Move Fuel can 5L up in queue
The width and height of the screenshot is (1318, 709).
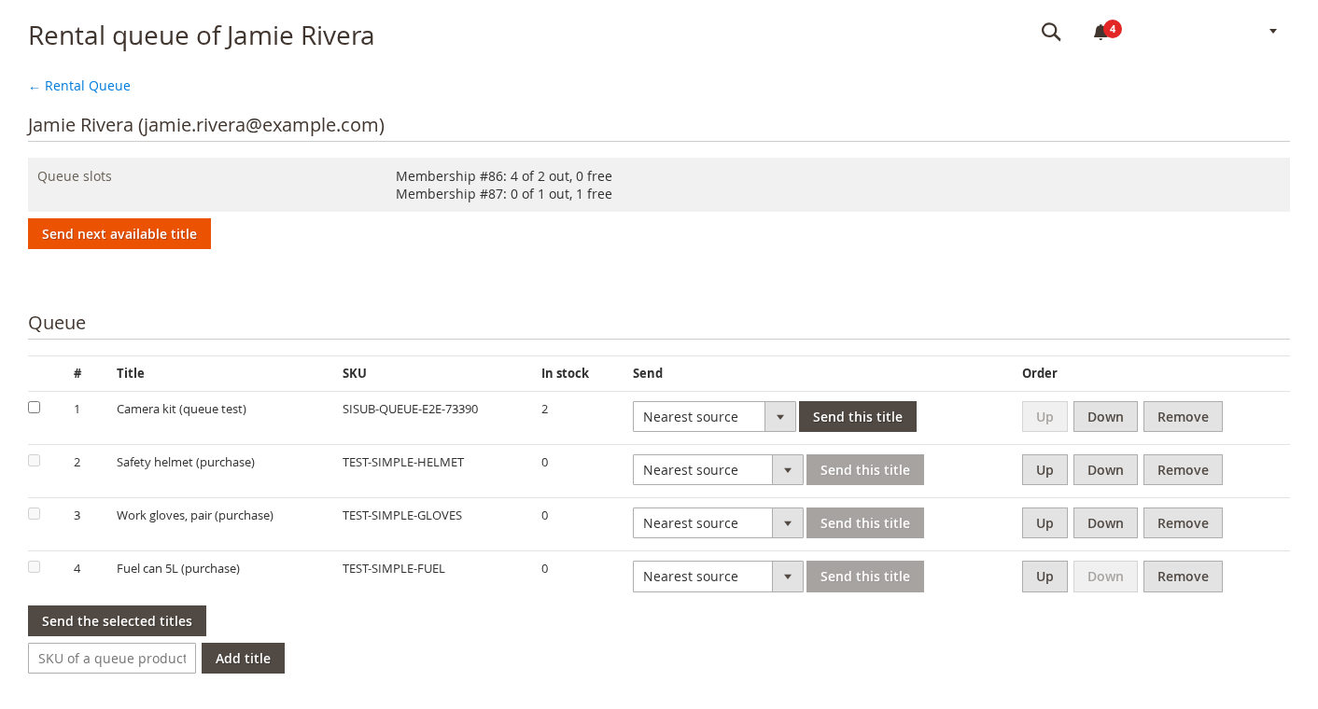pos(1045,577)
